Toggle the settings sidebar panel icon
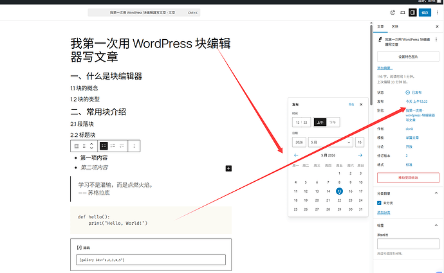This screenshot has height=273, width=444. pyautogui.click(x=412, y=12)
